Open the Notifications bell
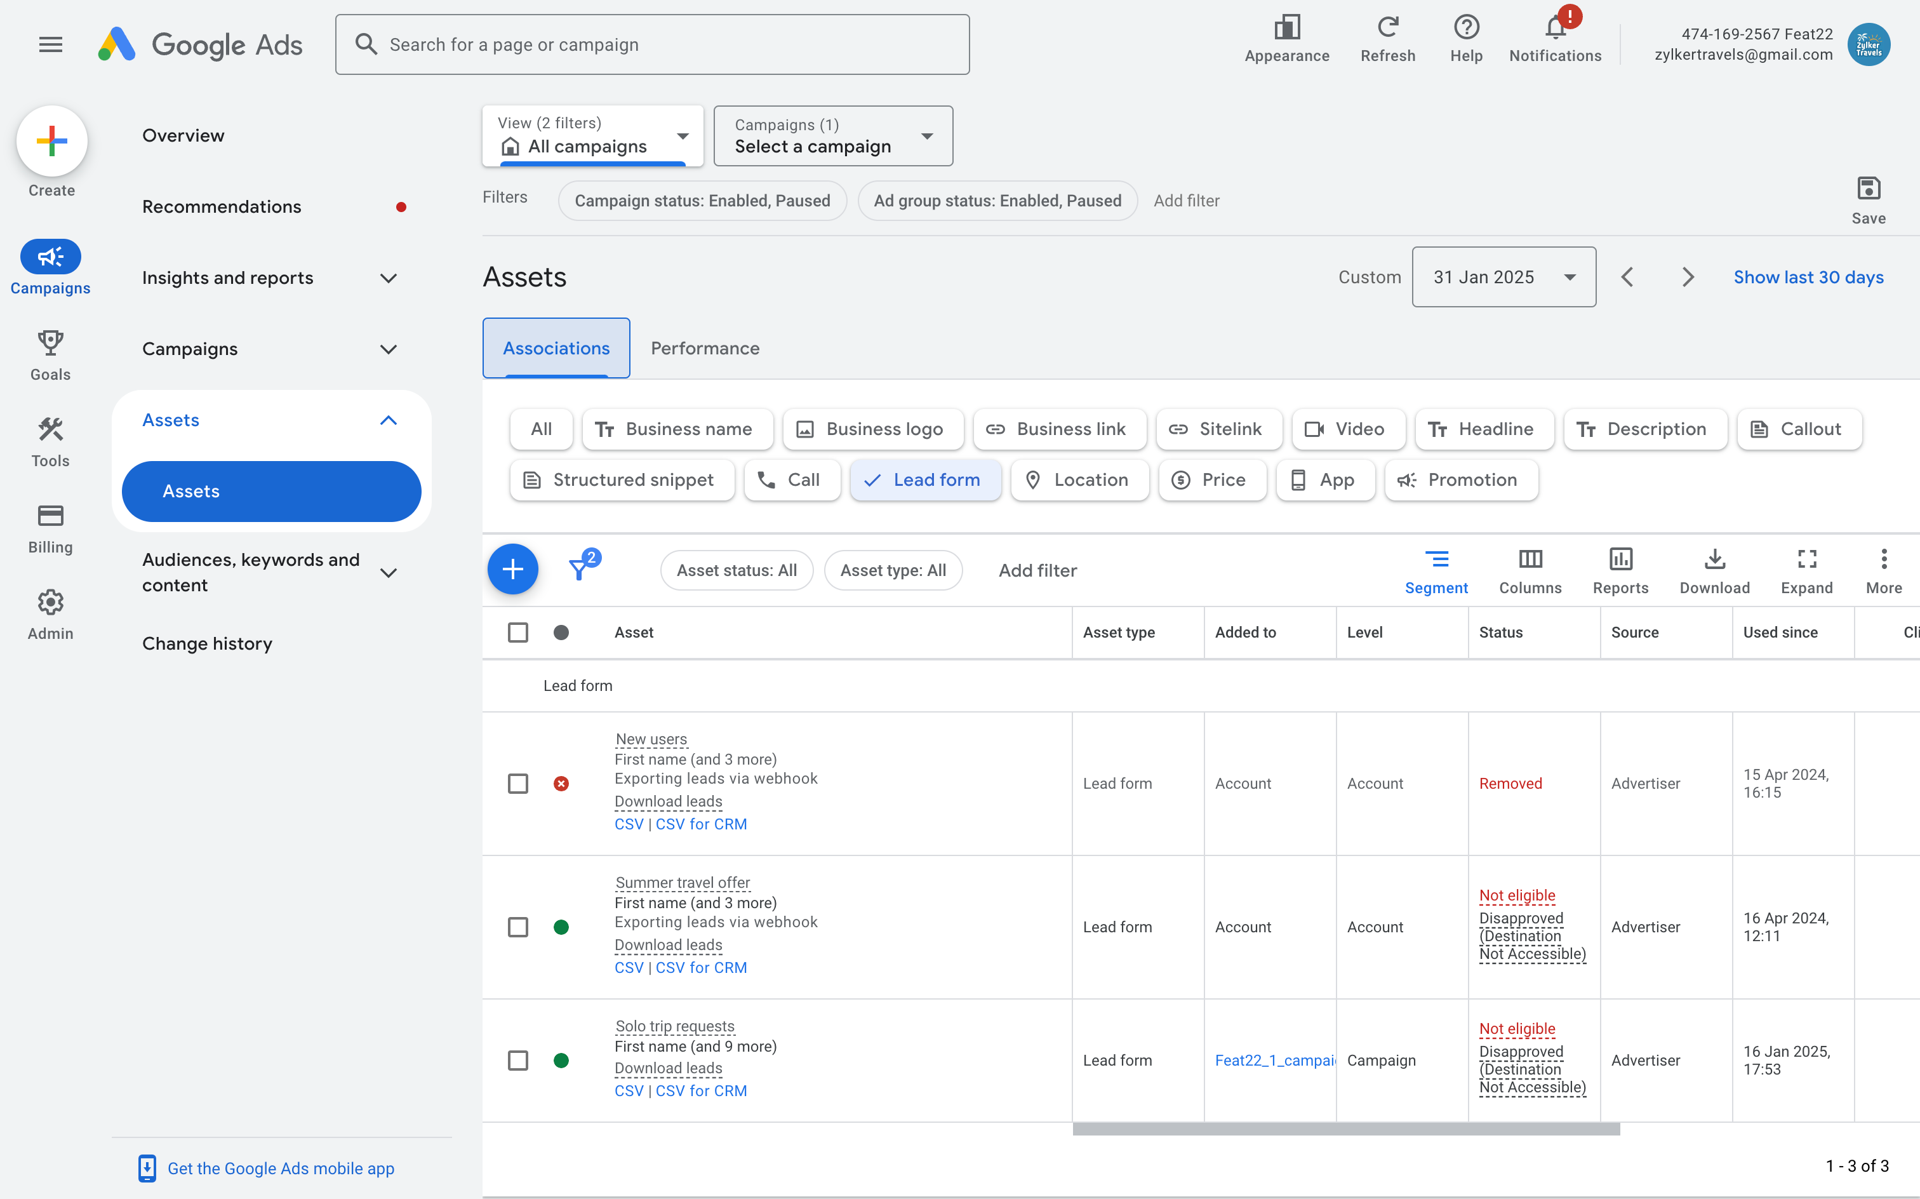Screen dimensions: 1920x1199 click(1554, 29)
